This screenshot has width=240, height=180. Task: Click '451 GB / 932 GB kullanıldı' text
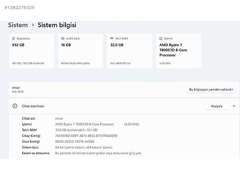coord(28,63)
